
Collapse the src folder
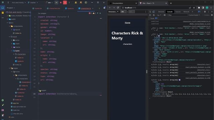[x=7, y=23]
